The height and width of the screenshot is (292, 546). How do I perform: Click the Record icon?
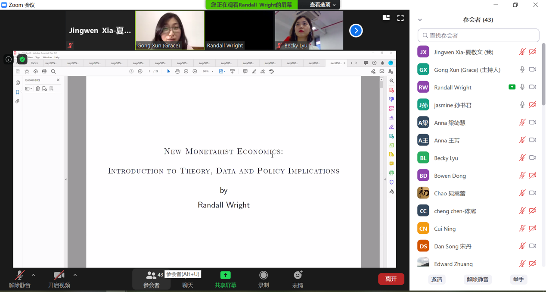click(x=264, y=276)
